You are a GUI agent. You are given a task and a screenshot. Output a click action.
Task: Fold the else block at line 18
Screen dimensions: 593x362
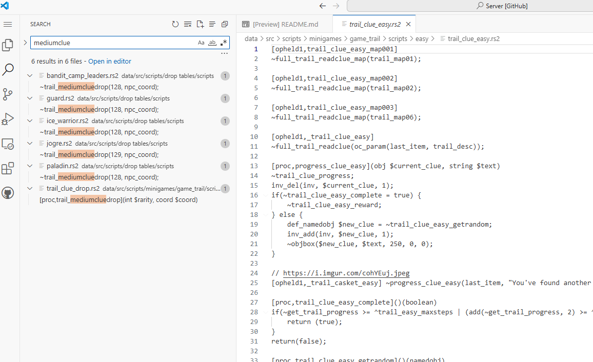[266, 215]
